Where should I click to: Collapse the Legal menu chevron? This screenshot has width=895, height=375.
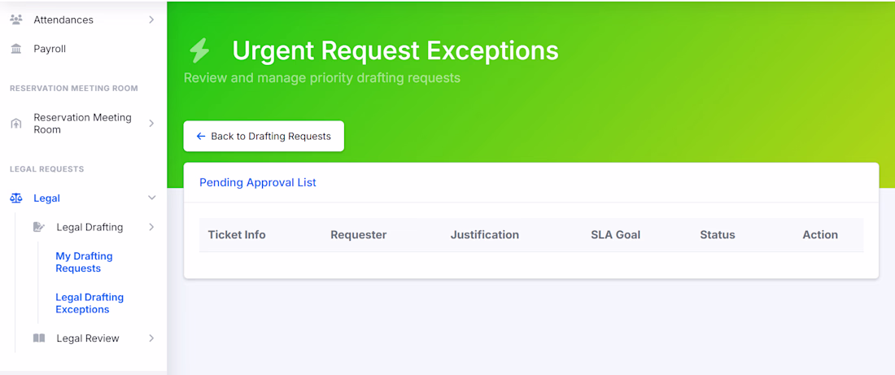(151, 198)
